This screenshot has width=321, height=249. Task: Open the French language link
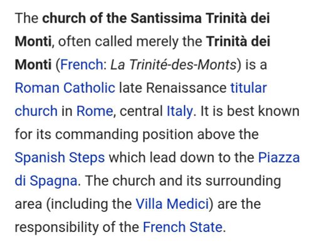click(82, 65)
